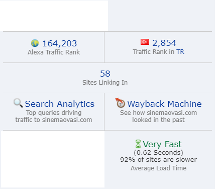Click the globe icon beside Alexa rank

[35, 43]
